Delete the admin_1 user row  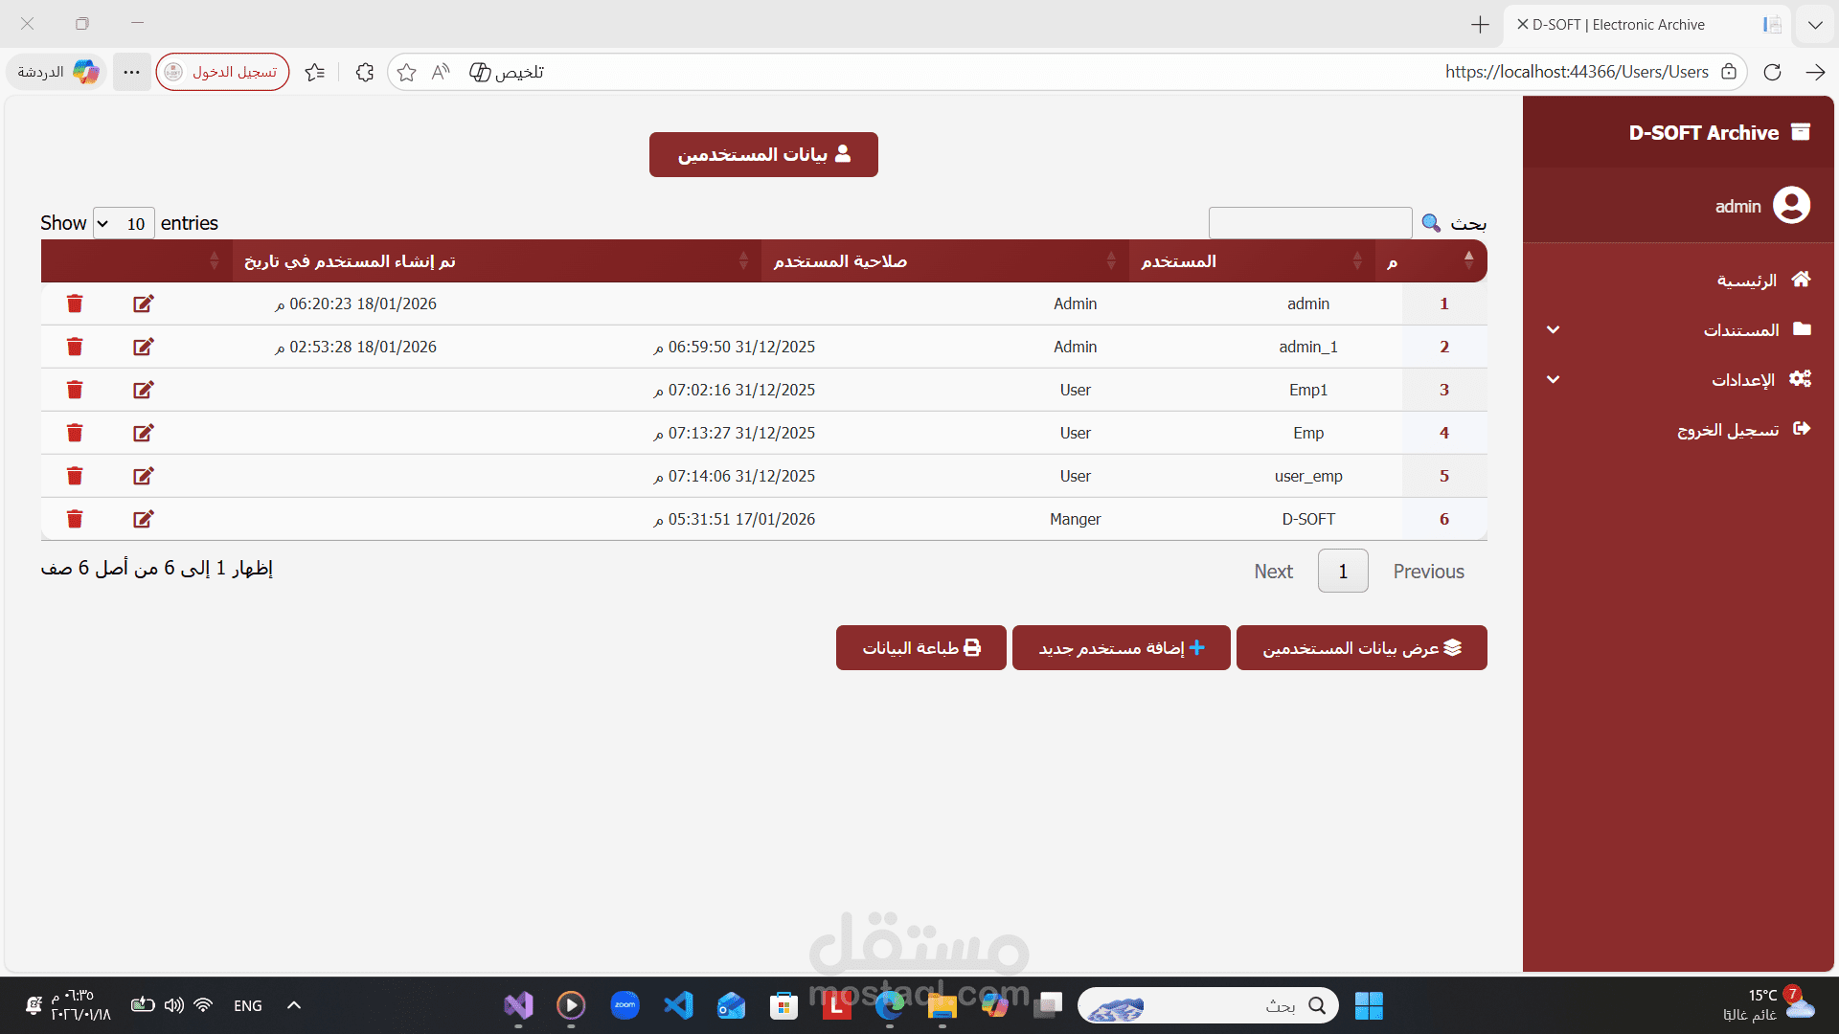coord(75,347)
